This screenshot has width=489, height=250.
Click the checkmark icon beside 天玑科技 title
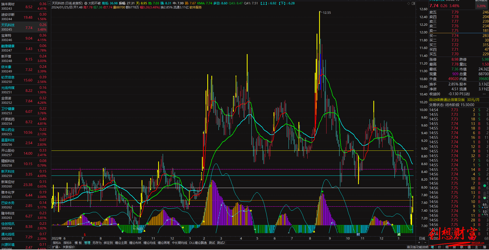[86, 3]
